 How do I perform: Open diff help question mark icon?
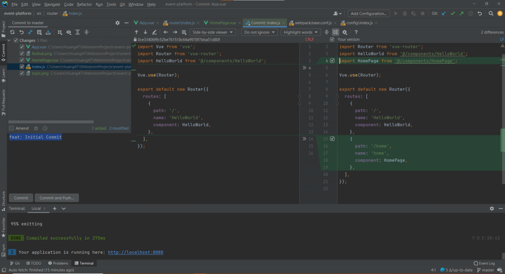pos(356,32)
